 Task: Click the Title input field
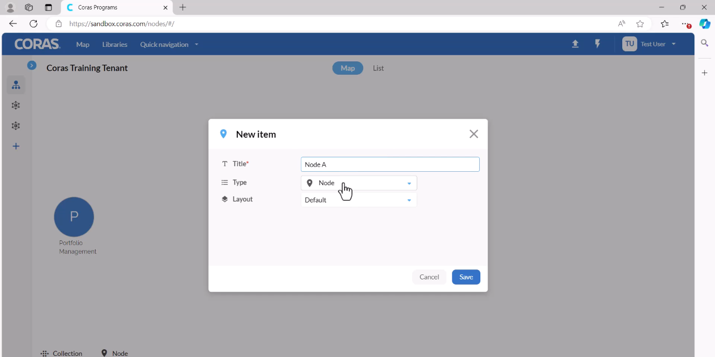point(390,165)
